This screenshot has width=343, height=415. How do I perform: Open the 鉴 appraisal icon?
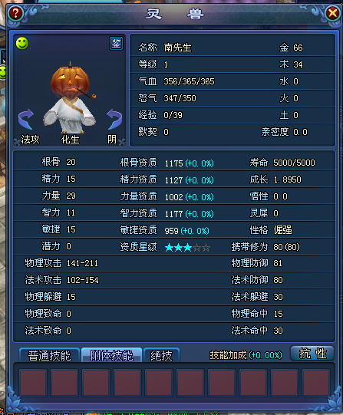coord(116,44)
